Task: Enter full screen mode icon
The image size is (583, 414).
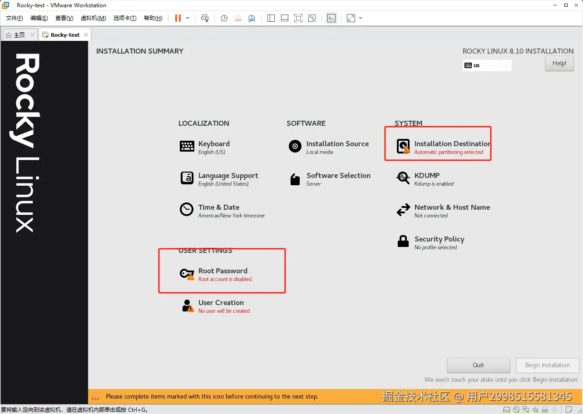Action: pyautogui.click(x=298, y=18)
